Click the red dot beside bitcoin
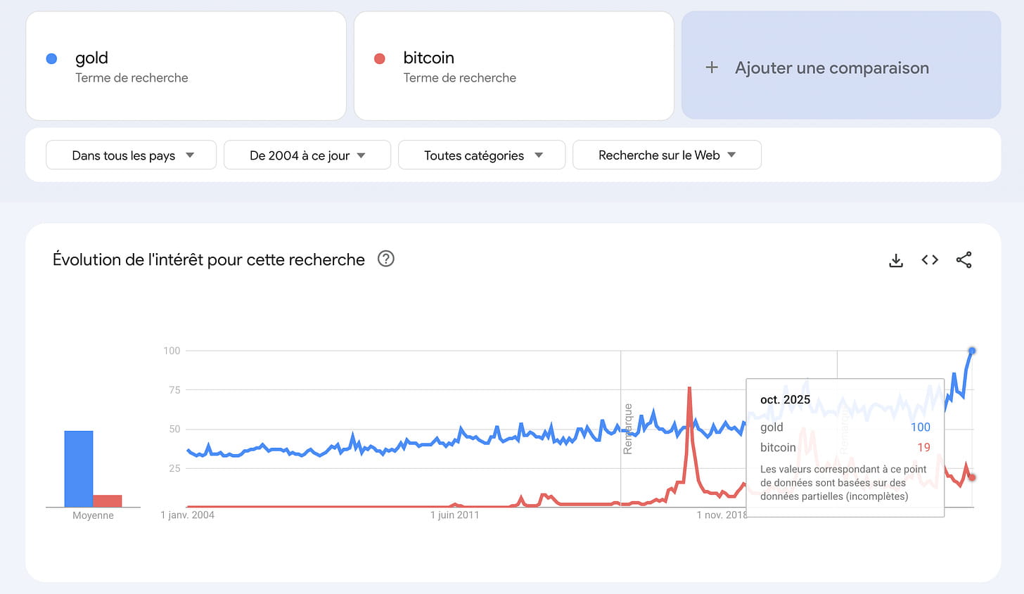This screenshot has width=1024, height=594. (x=380, y=59)
